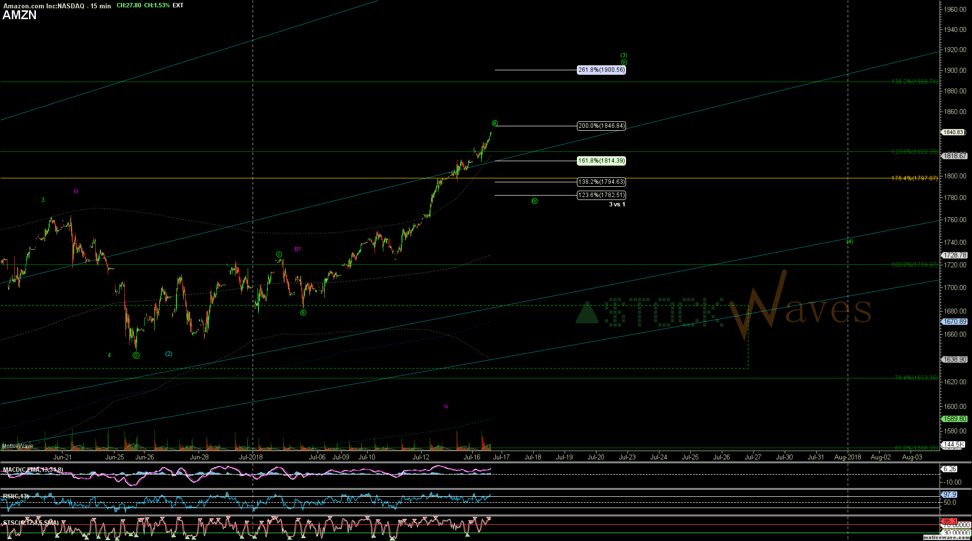Click the 1638.90 price tag
Screen dimensions: 972x541
pos(954,359)
